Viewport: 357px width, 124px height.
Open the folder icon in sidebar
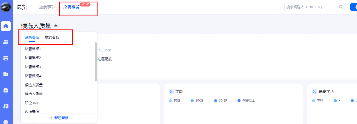6,74
